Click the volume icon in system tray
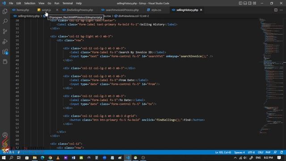This screenshot has height=161, width=286. tap(245, 158)
